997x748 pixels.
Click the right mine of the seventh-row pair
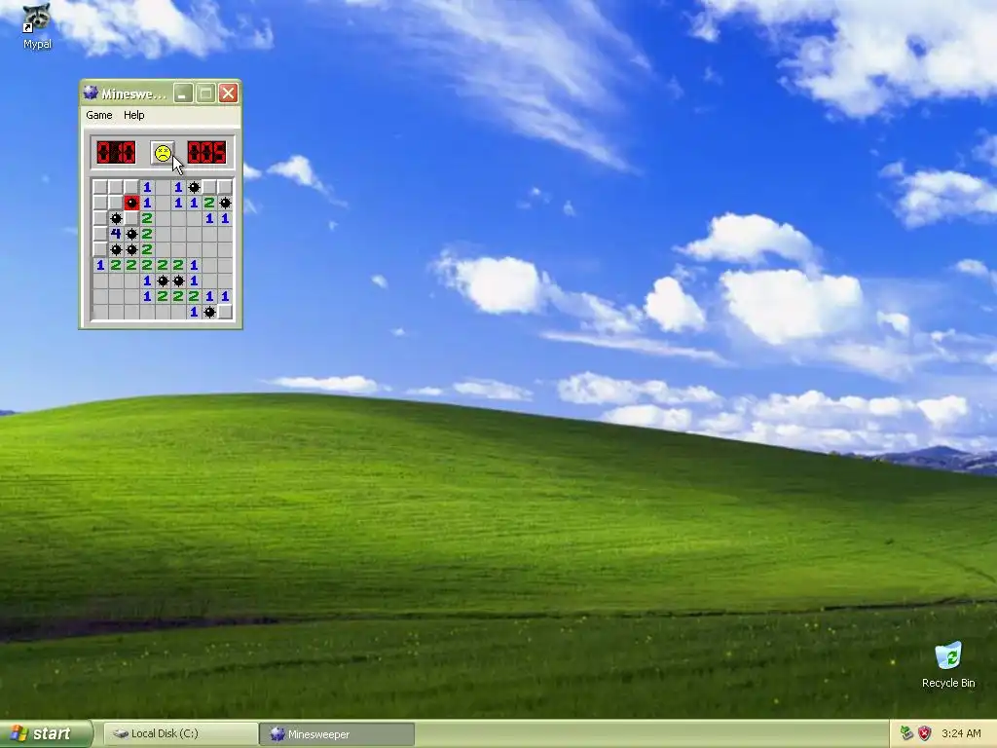(x=179, y=280)
